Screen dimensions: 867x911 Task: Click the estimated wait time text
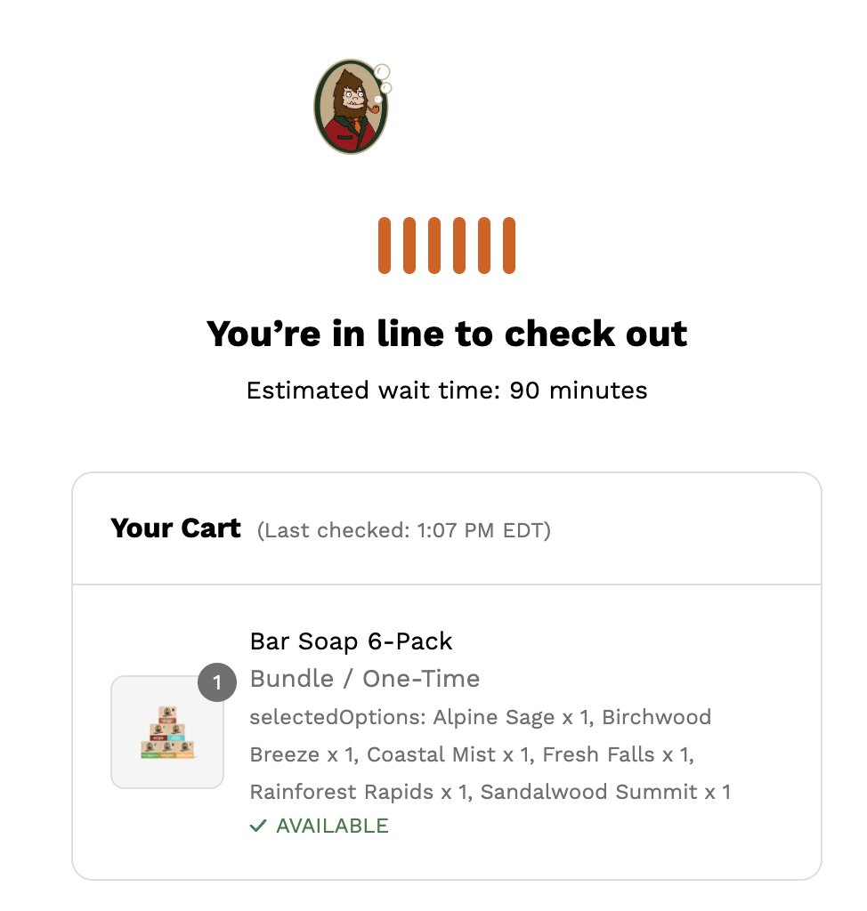[447, 391]
